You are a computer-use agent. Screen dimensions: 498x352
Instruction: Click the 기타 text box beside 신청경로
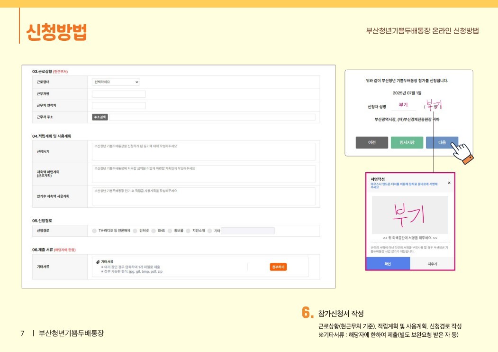coord(249,231)
